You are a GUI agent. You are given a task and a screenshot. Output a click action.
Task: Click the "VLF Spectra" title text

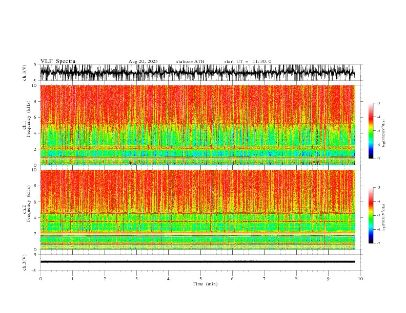click(58, 61)
